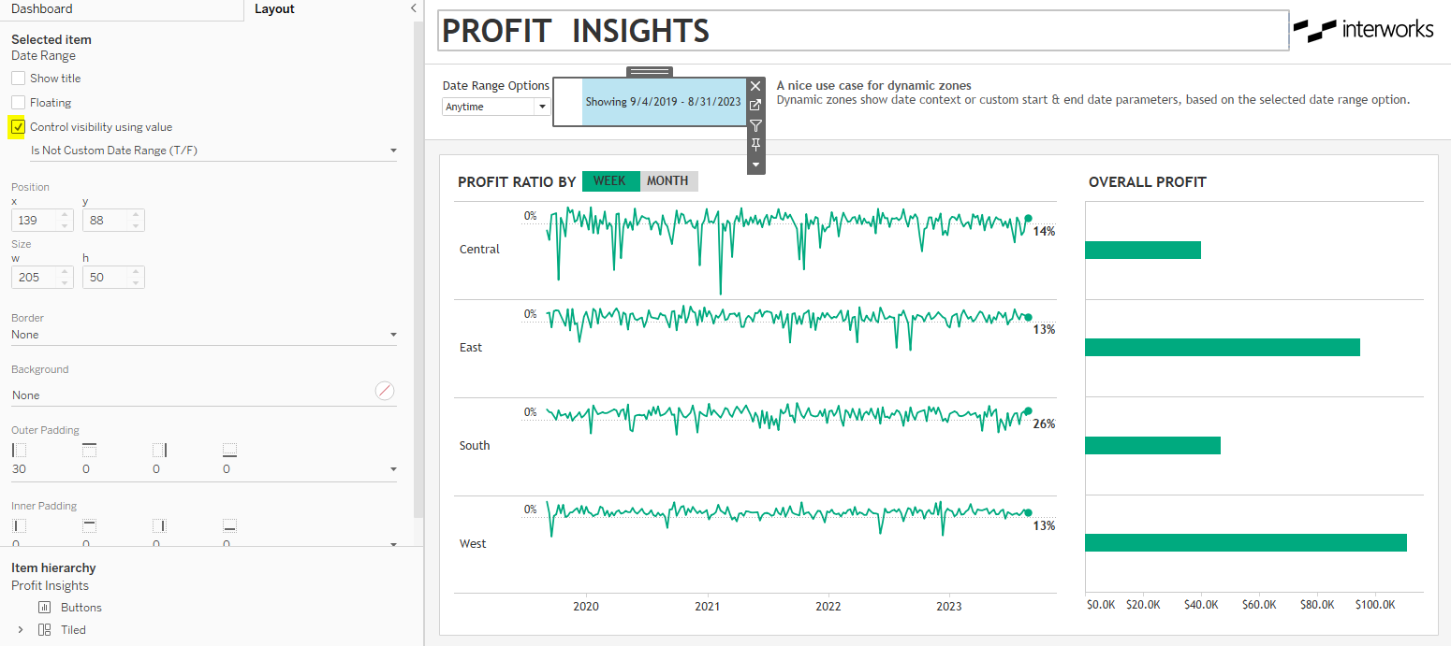Switch to the Dashboard tab
This screenshot has height=646, width=1451.
[x=42, y=8]
